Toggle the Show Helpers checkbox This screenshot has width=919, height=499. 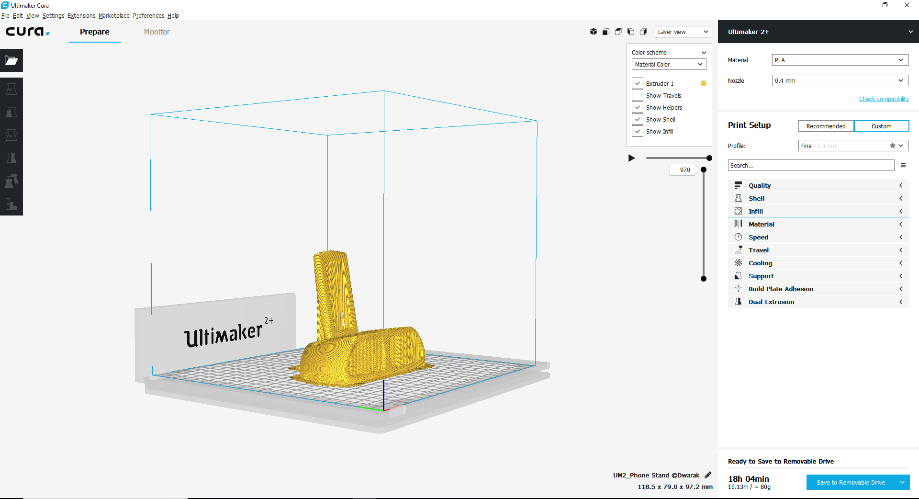point(638,107)
